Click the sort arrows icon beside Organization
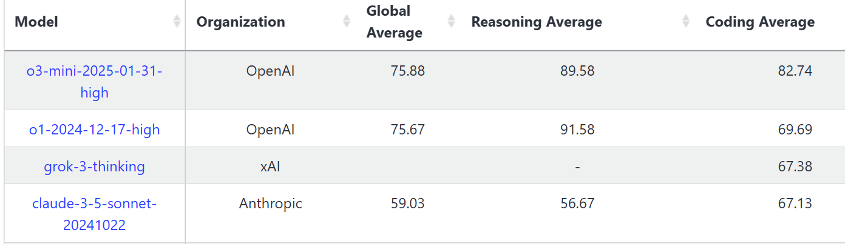The width and height of the screenshot is (845, 244). point(347,22)
